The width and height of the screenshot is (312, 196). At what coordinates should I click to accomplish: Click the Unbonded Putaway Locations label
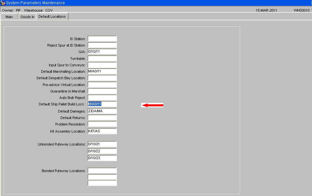point(62,144)
